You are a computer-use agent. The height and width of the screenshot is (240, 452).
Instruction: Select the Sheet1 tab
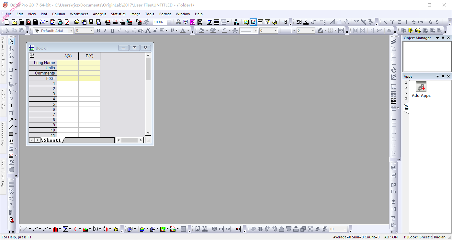pyautogui.click(x=52, y=140)
